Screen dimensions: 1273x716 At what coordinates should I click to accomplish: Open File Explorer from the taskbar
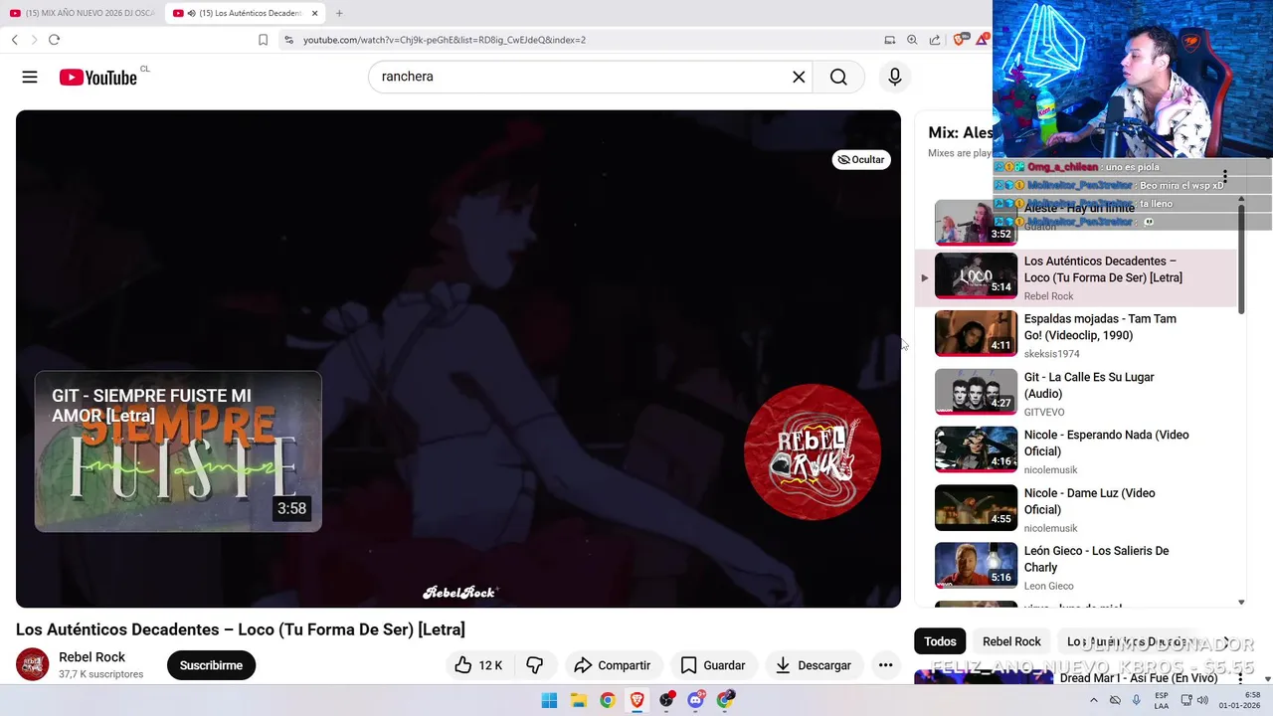[578, 700]
